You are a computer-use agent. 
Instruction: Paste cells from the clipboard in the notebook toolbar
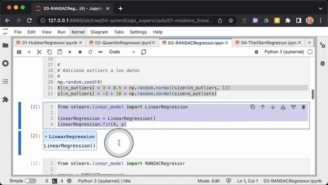pos(59,52)
